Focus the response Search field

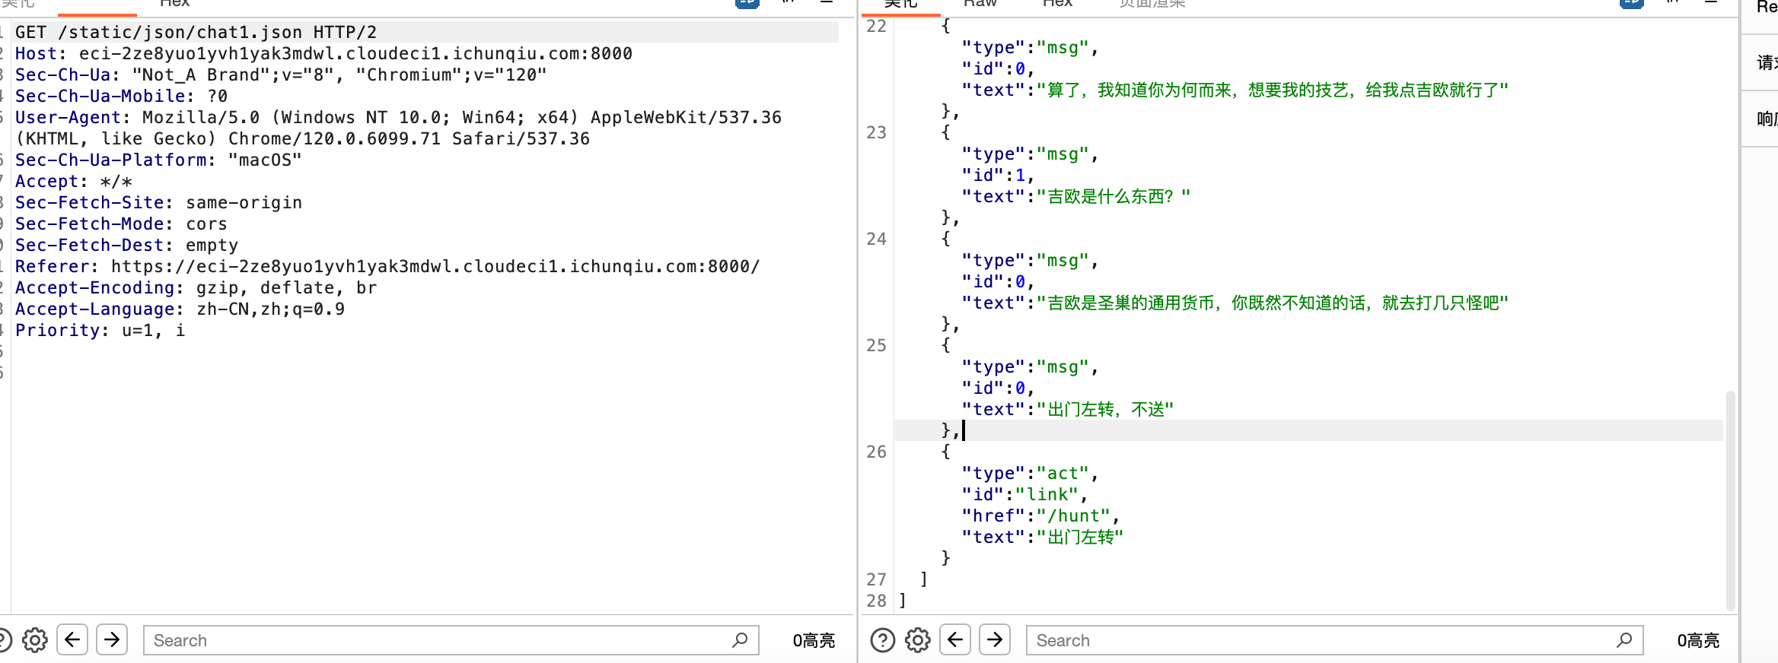click(x=1321, y=640)
